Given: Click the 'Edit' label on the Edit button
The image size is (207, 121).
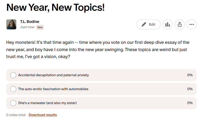Looking at the screenshot, I should coord(152,24).
